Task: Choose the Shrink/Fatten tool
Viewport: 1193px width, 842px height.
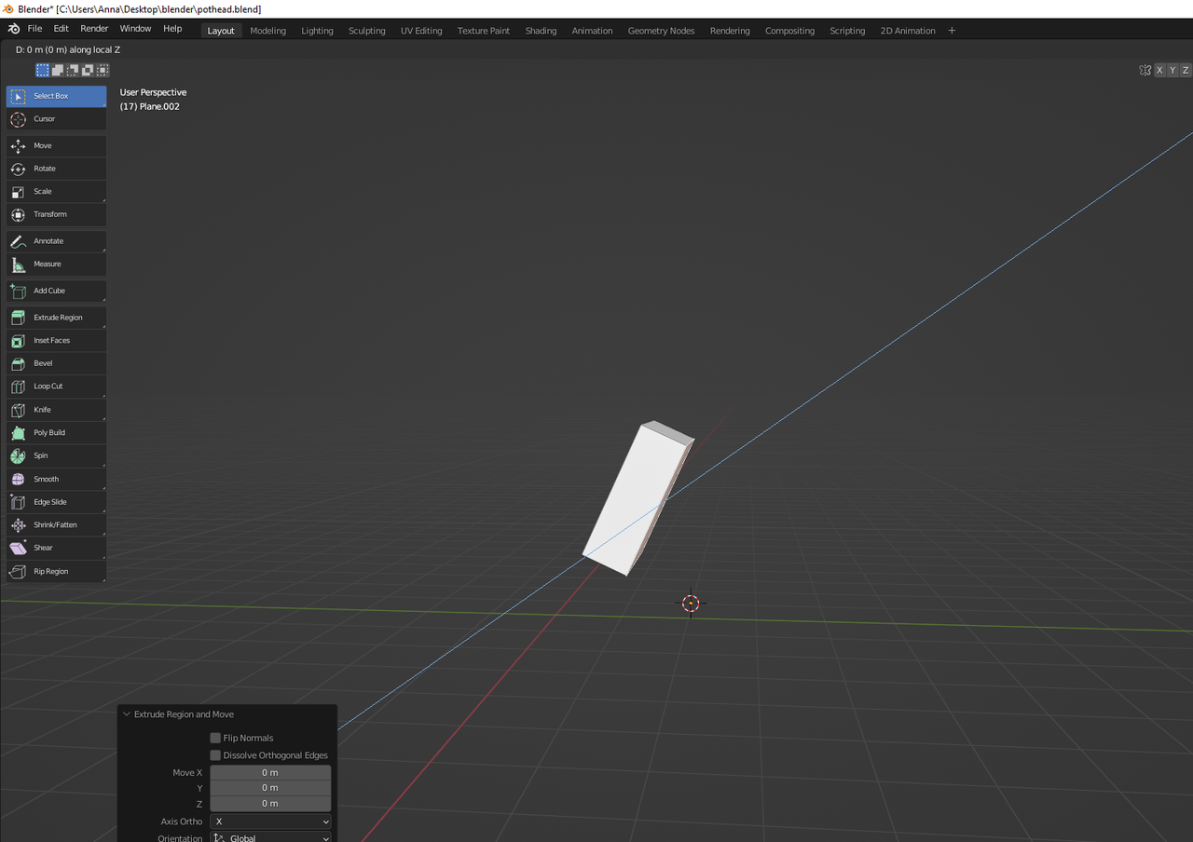Action: (56, 525)
